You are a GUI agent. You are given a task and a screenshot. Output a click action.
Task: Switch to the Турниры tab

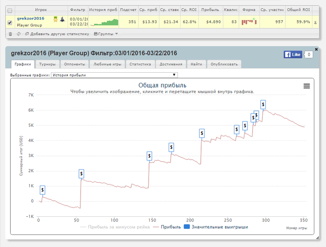[x=48, y=64]
